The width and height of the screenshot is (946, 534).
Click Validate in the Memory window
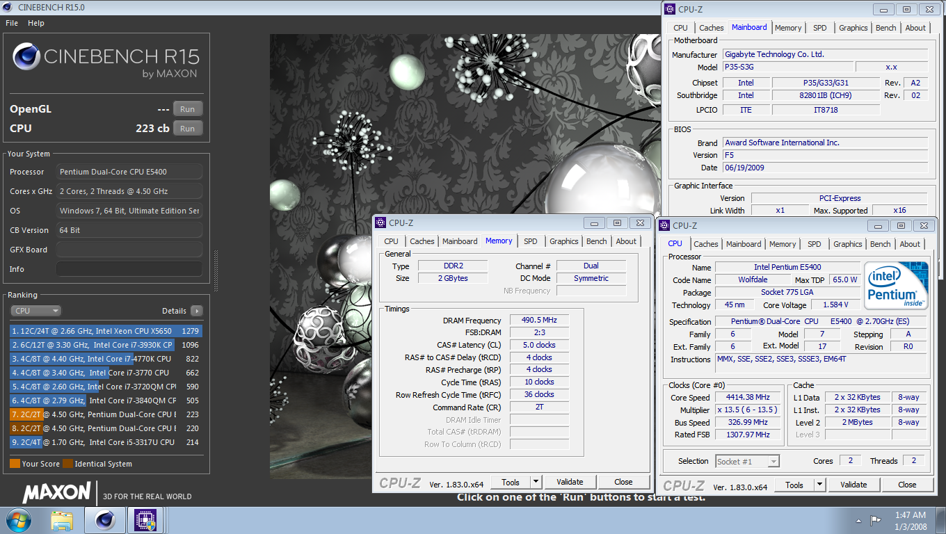tap(570, 482)
